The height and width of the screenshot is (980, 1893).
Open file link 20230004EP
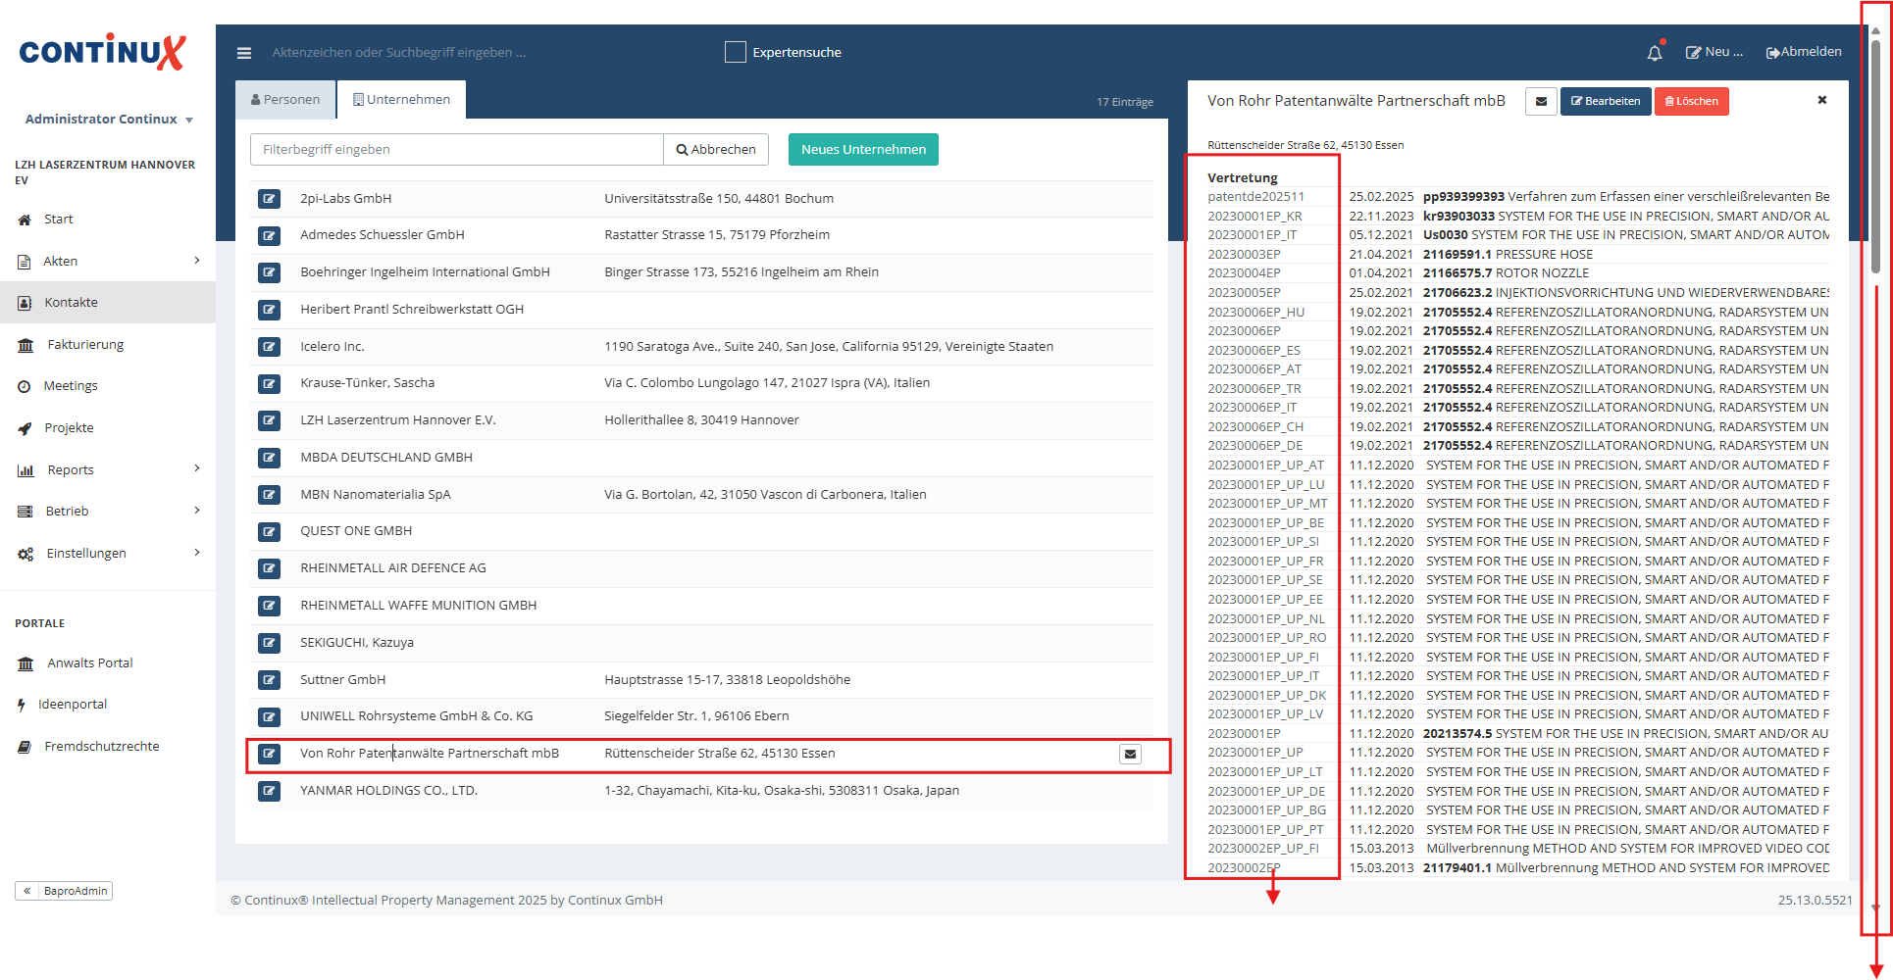(1244, 273)
